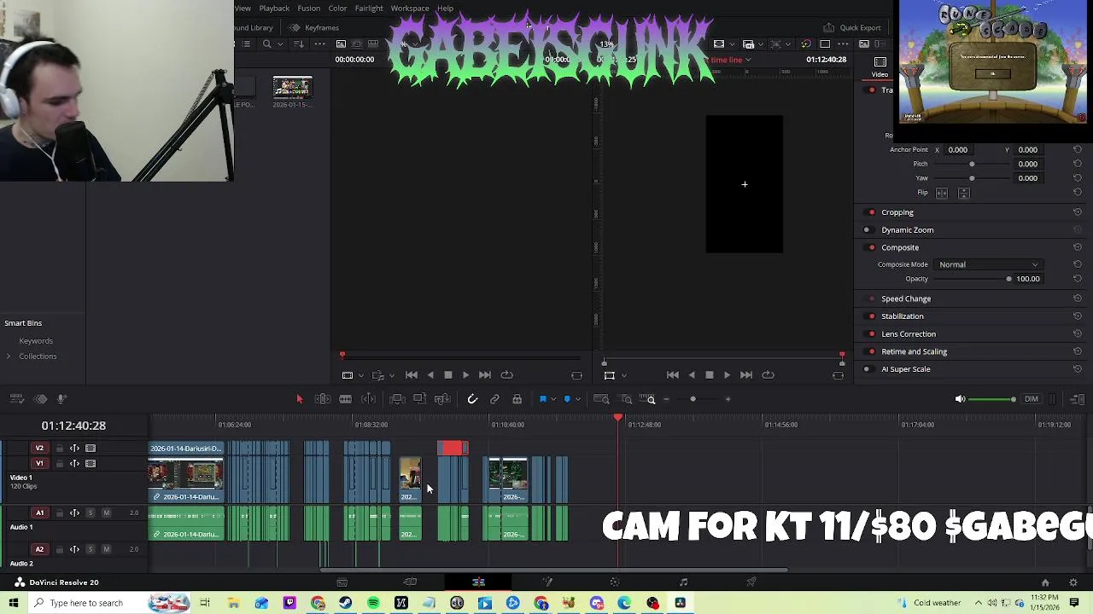Open the Help menu
Viewport: 1093px width, 614px height.
click(x=445, y=9)
